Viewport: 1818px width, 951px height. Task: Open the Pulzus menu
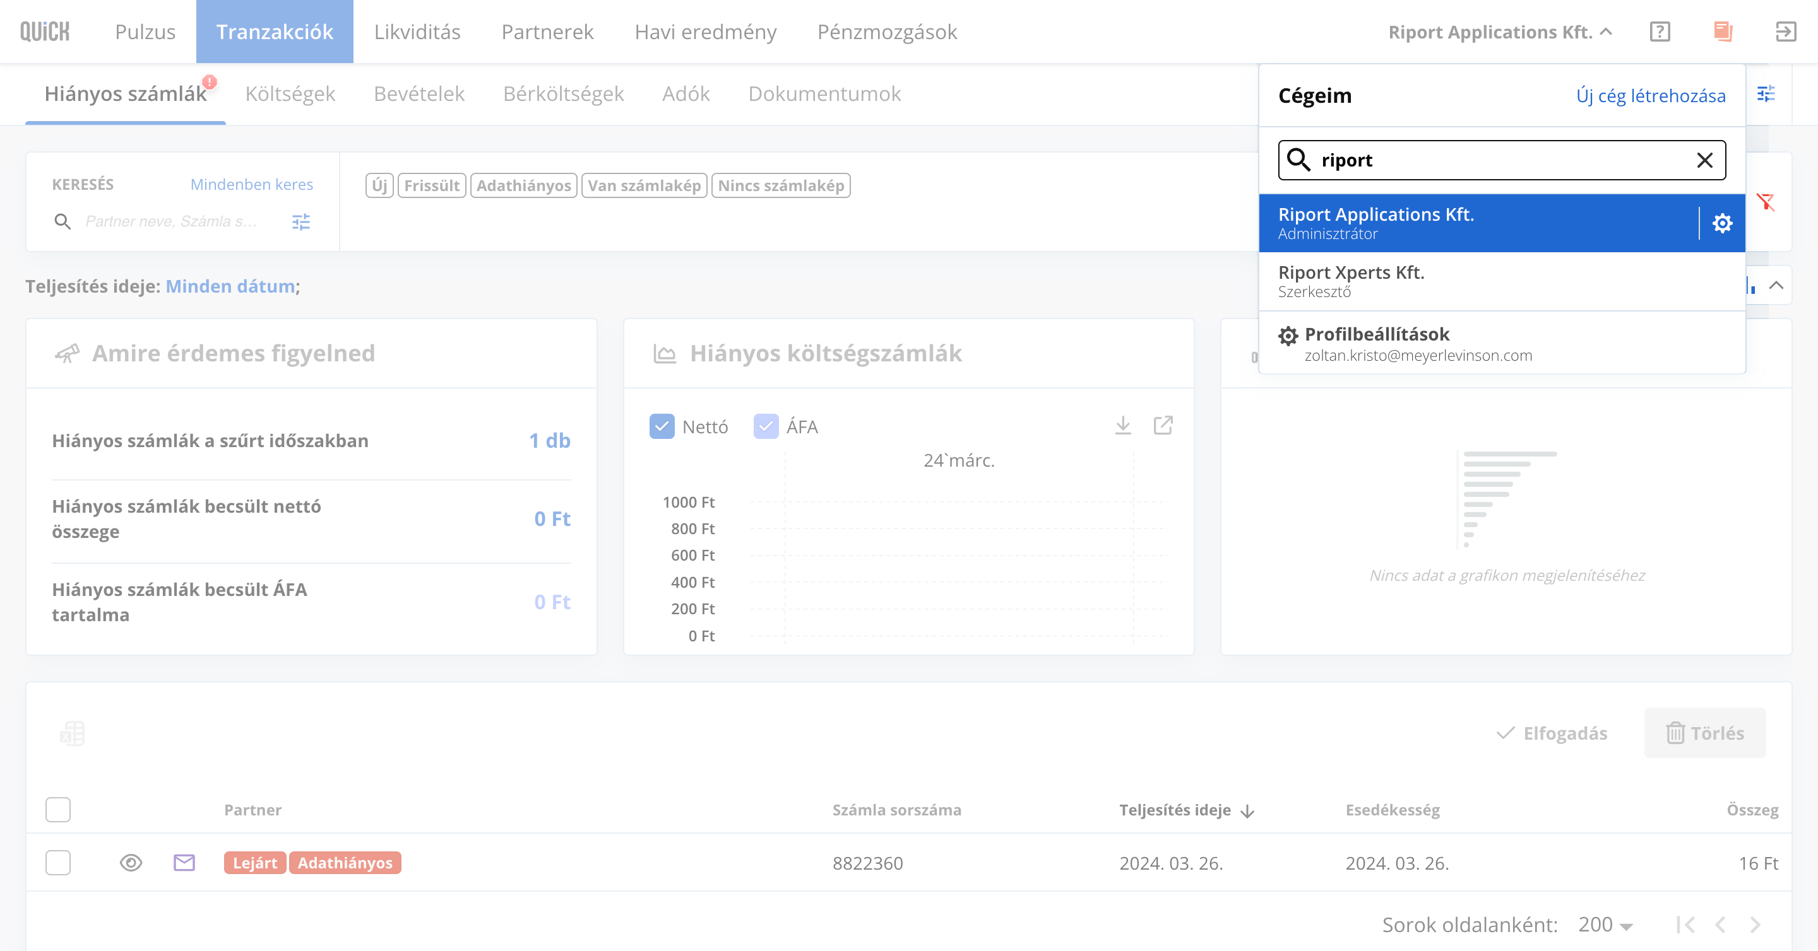point(145,32)
